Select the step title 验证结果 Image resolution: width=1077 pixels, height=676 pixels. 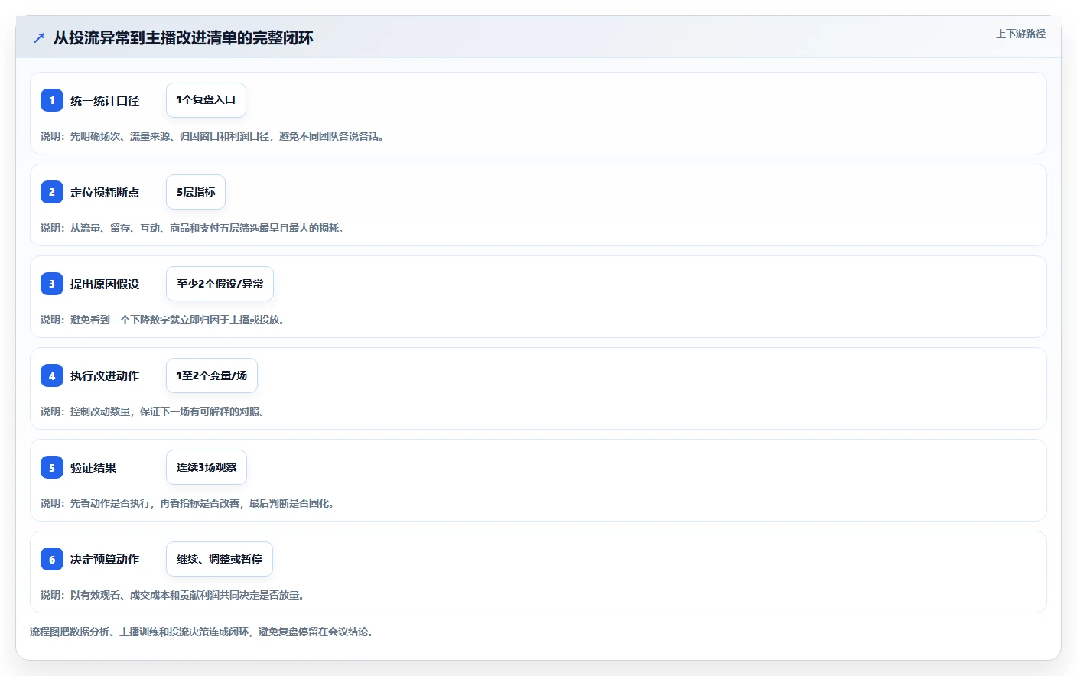(93, 467)
